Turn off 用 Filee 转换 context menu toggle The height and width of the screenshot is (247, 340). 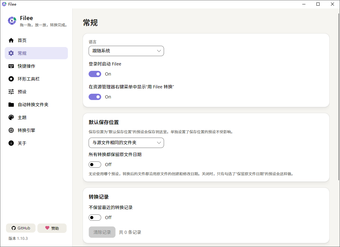coord(95,97)
